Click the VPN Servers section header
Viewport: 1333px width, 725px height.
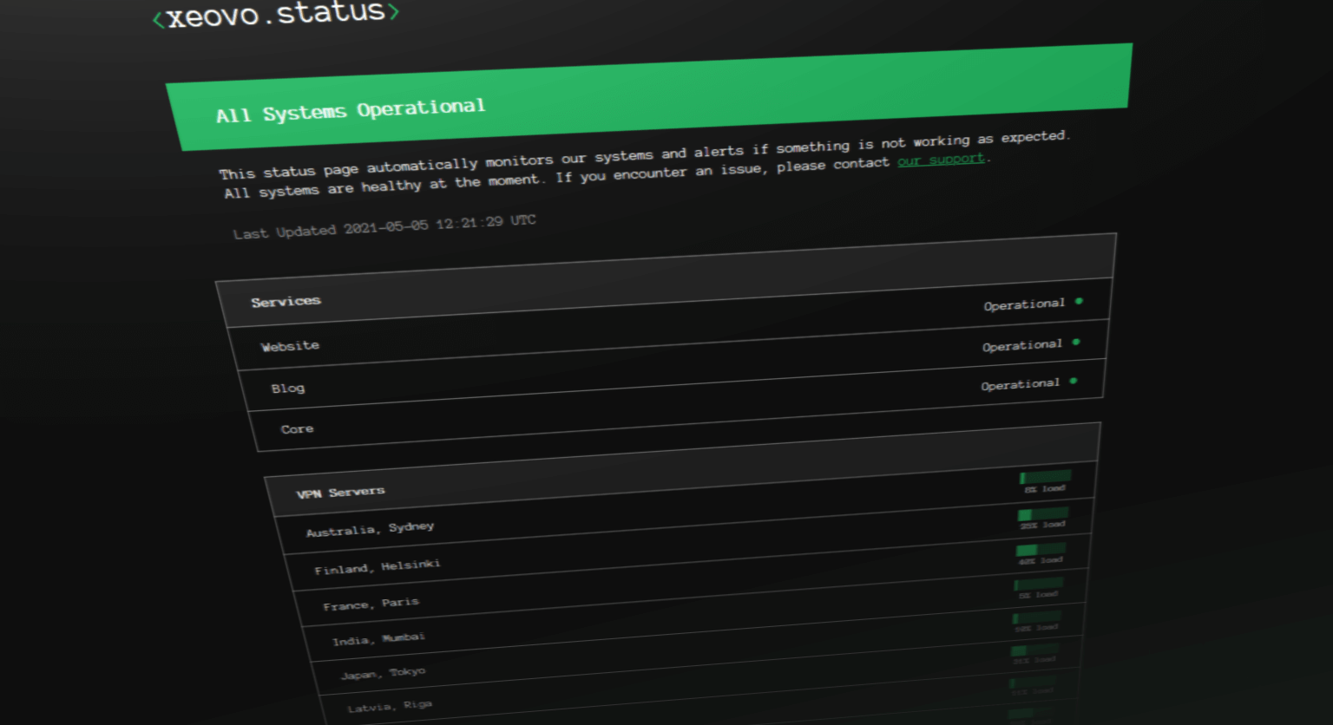pyautogui.click(x=682, y=469)
